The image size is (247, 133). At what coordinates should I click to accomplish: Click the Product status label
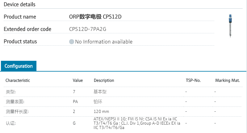tap(20, 41)
